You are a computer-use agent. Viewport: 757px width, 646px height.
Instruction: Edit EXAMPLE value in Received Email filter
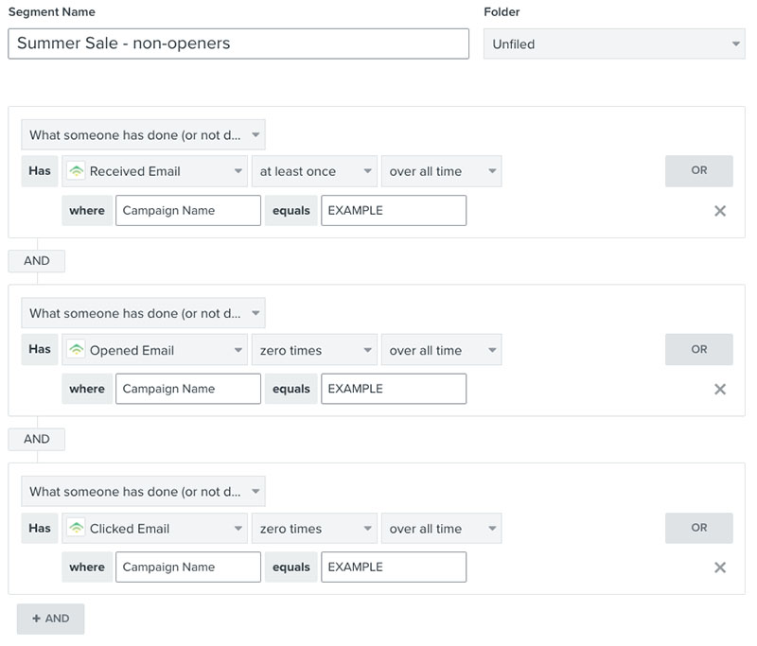tap(393, 210)
